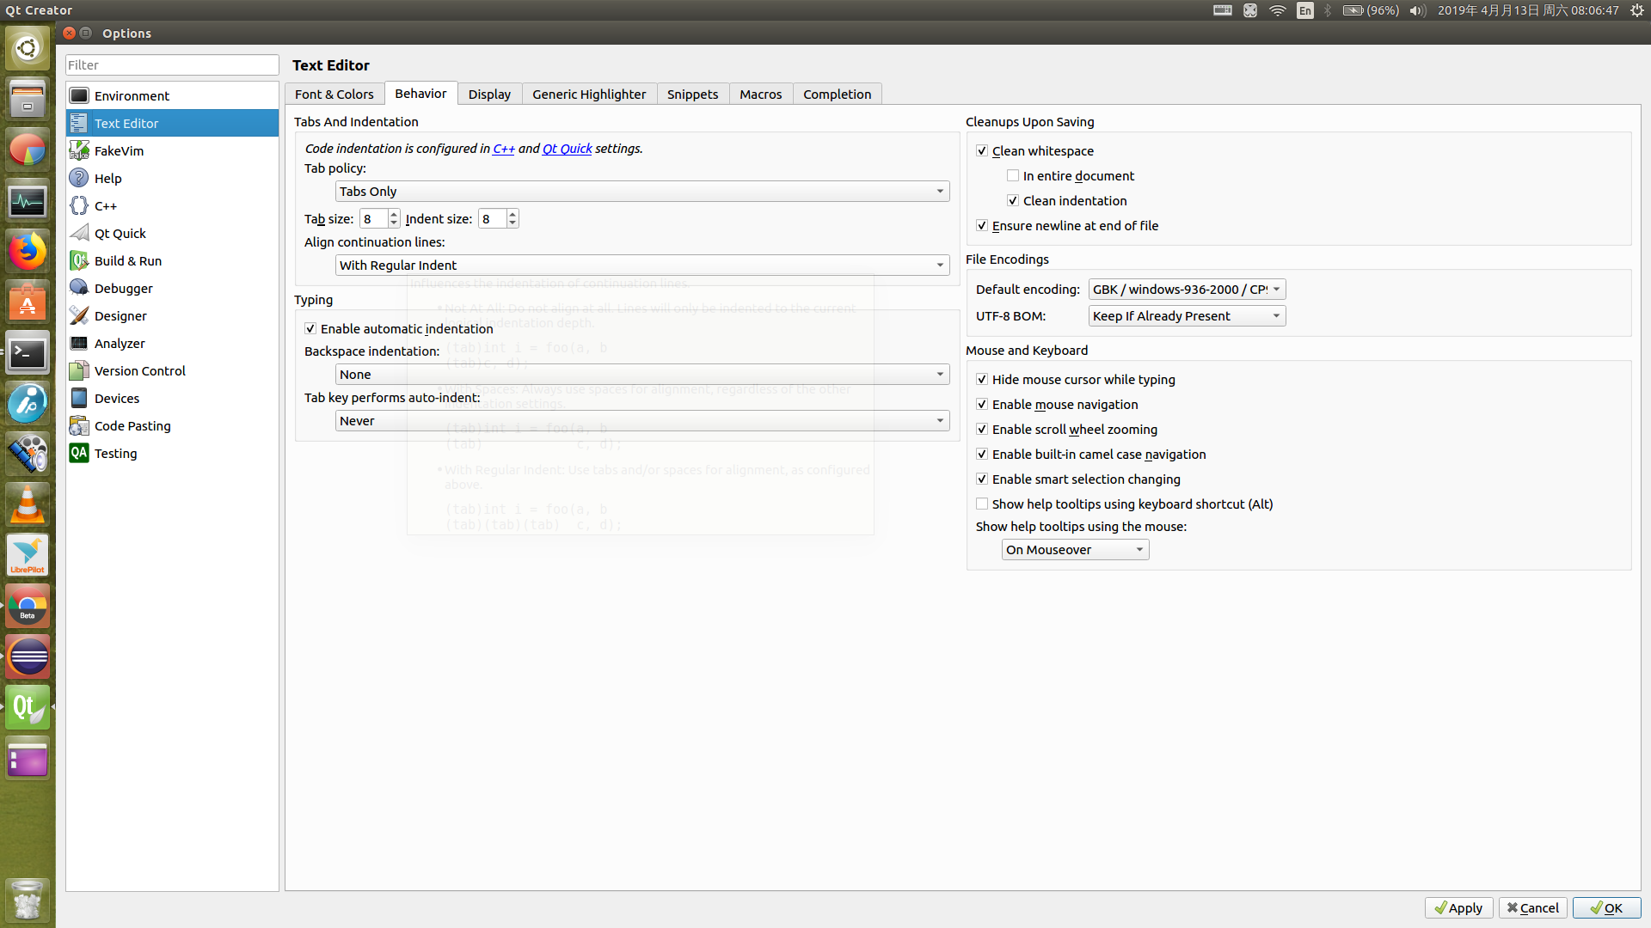Viewport: 1651px width, 928px height.
Task: Open system monitor dock icon
Action: click(x=28, y=202)
